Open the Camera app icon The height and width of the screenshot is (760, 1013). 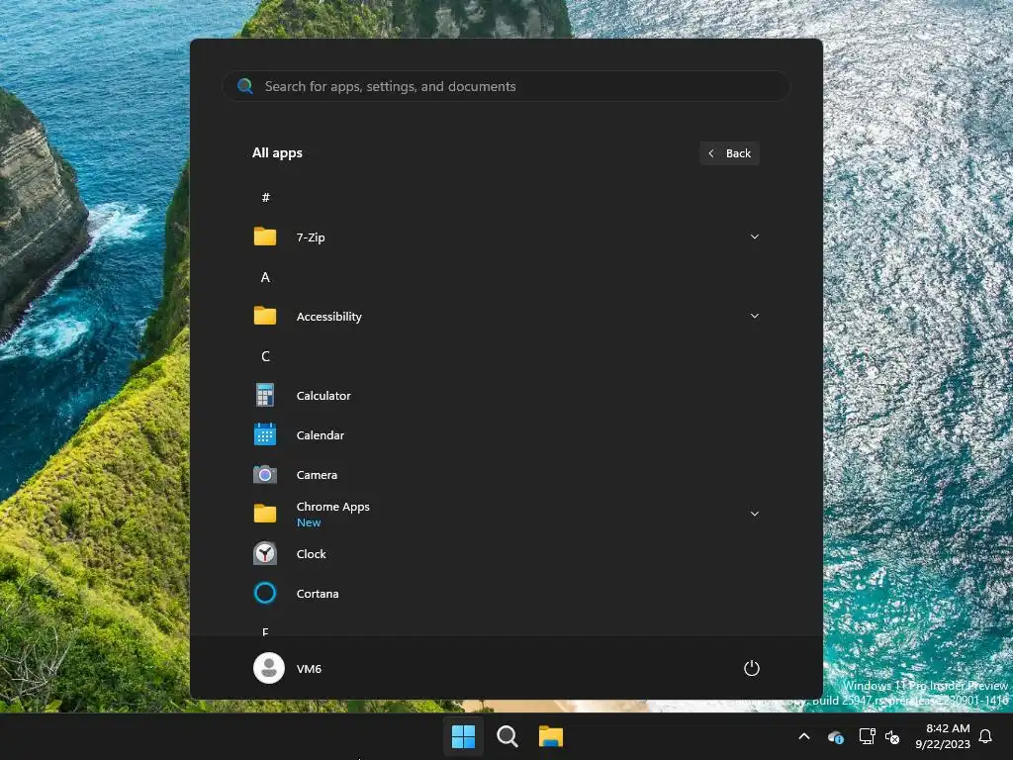tap(265, 474)
